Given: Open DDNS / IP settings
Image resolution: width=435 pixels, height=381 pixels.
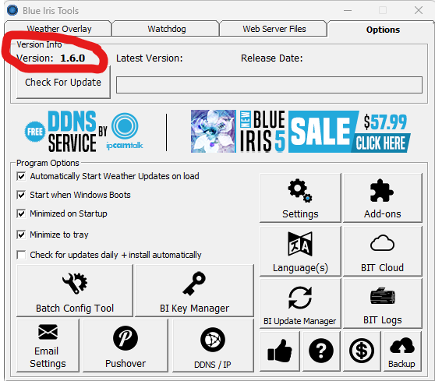Looking at the screenshot, I should [213, 345].
